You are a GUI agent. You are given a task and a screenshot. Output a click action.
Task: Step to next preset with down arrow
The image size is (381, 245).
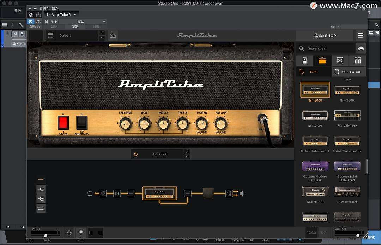(x=102, y=38)
